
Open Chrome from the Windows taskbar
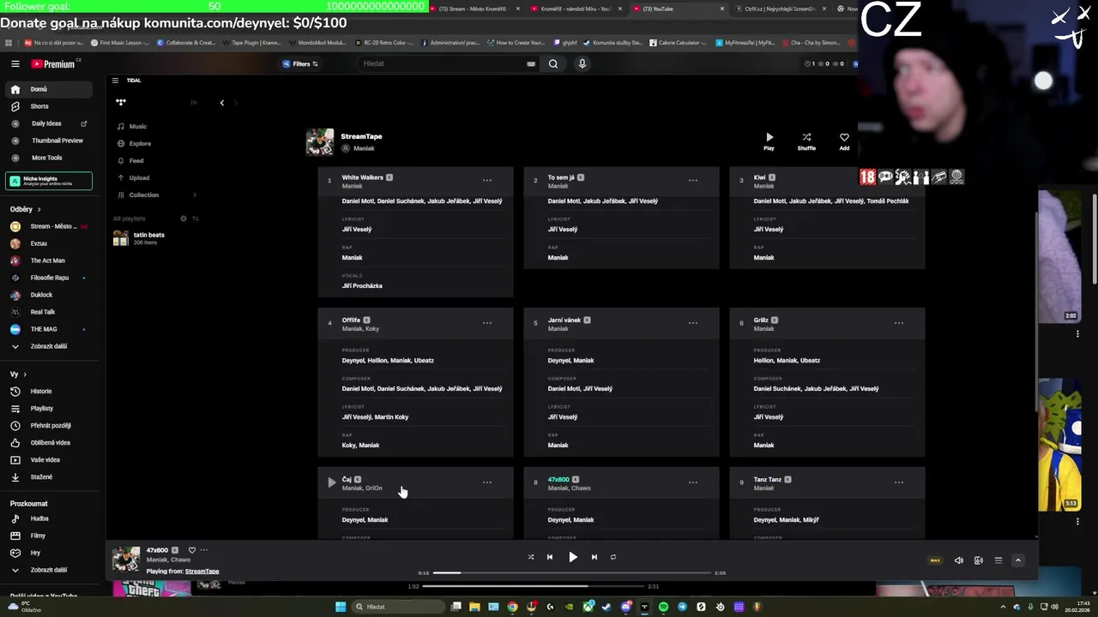point(512,607)
